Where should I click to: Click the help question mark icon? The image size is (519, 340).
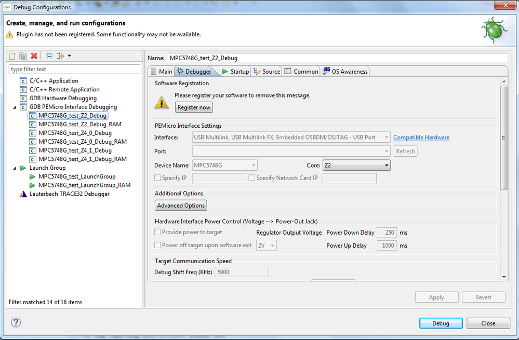tap(16, 322)
